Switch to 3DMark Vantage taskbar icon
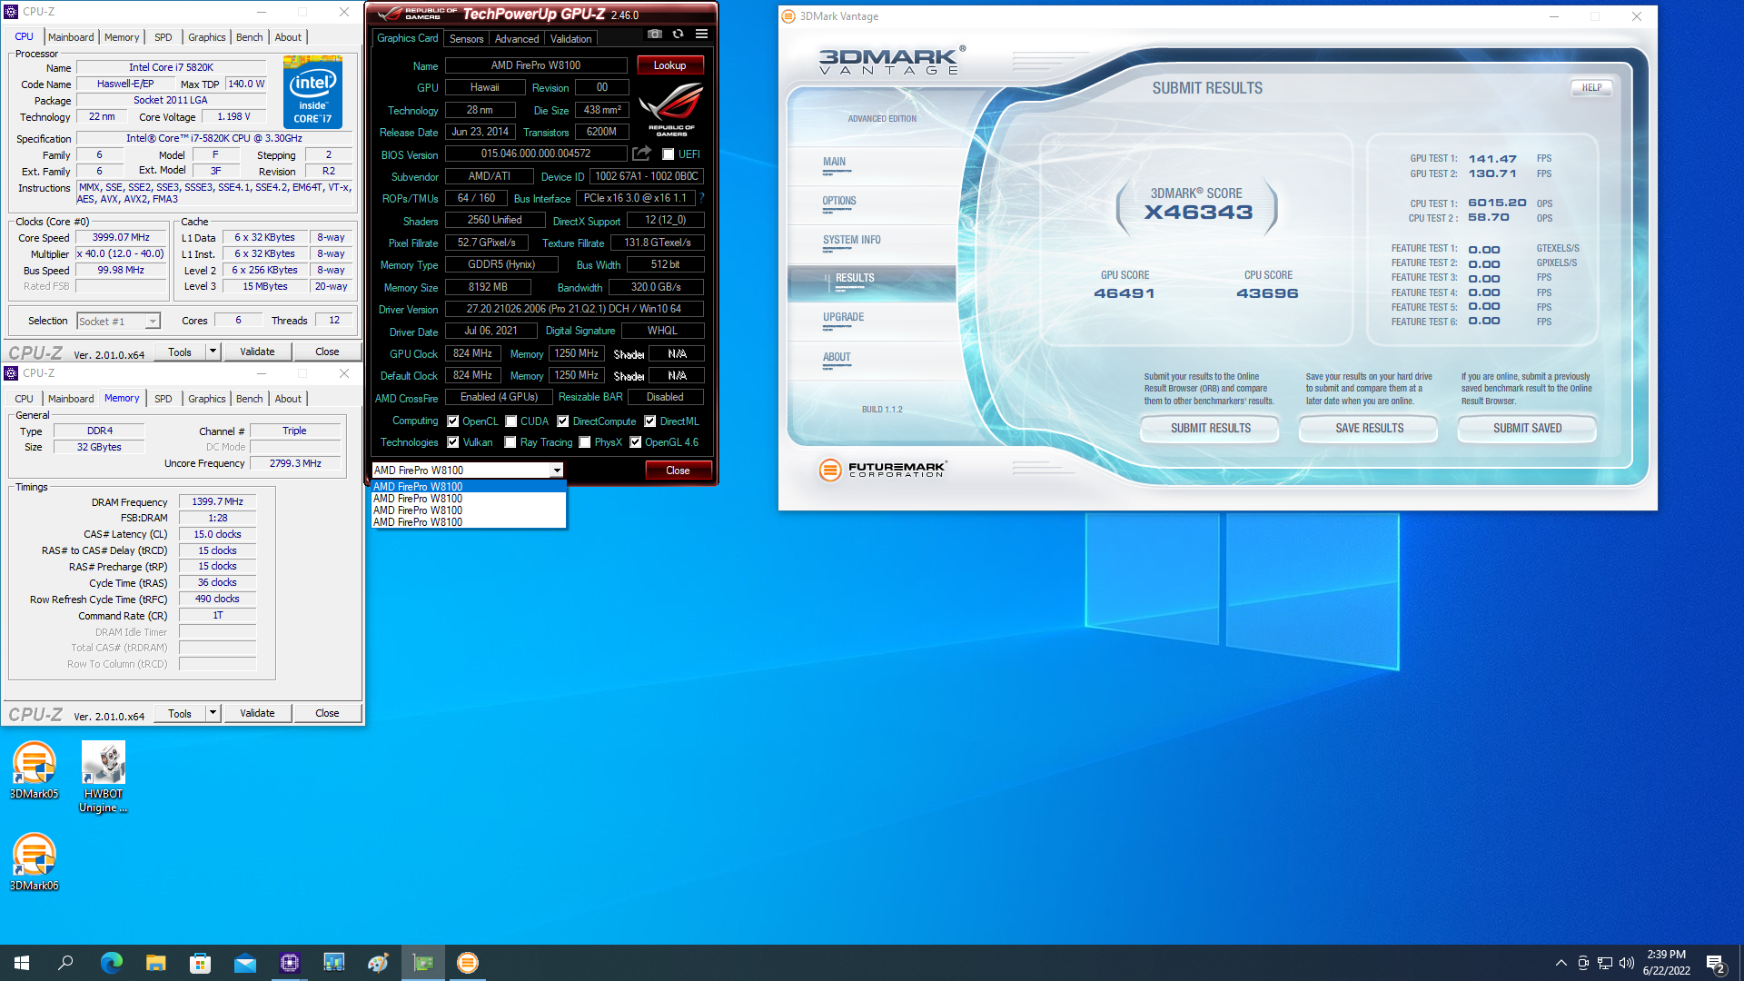Screen dimensions: 1744x981 (468, 963)
